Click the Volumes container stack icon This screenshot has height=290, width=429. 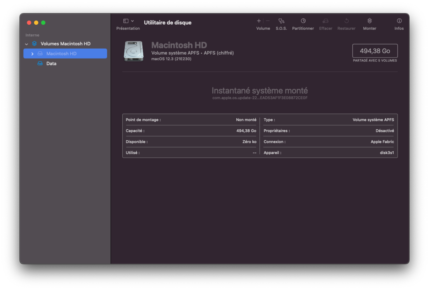[34, 44]
